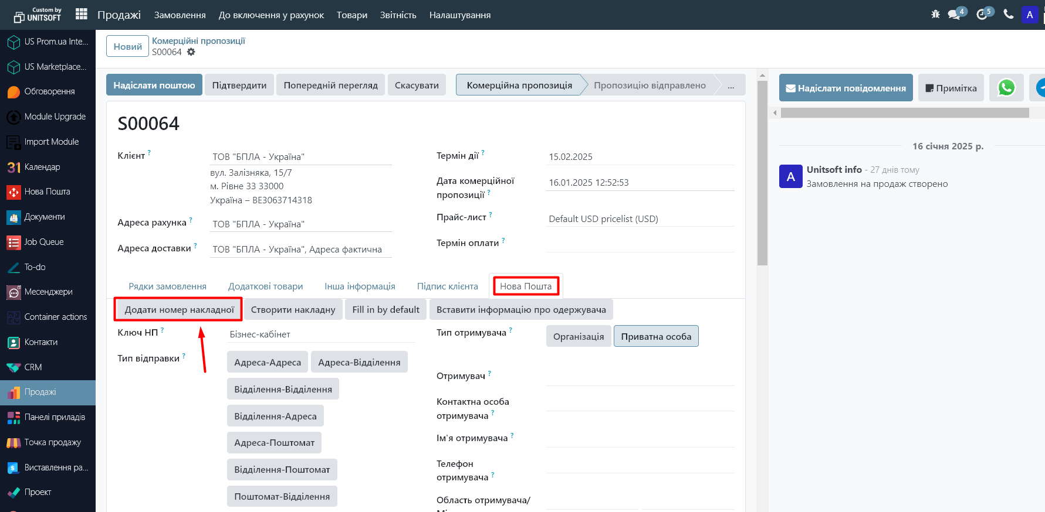This screenshot has width=1045, height=512.
Task: Open US Prom.ua Integration app
Action: 48,42
